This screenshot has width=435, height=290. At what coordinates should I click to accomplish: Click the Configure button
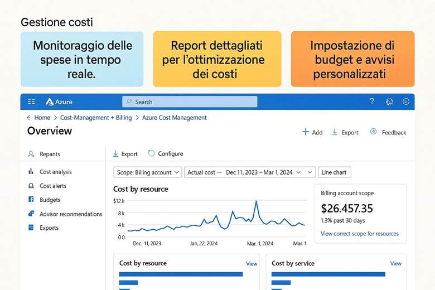pyautogui.click(x=166, y=153)
